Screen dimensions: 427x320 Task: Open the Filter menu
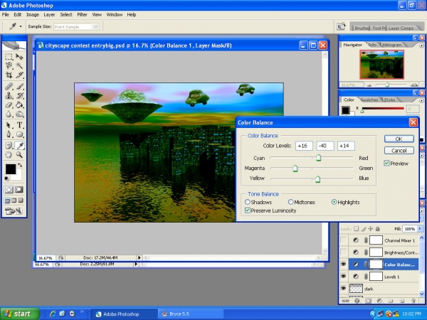tap(82, 15)
